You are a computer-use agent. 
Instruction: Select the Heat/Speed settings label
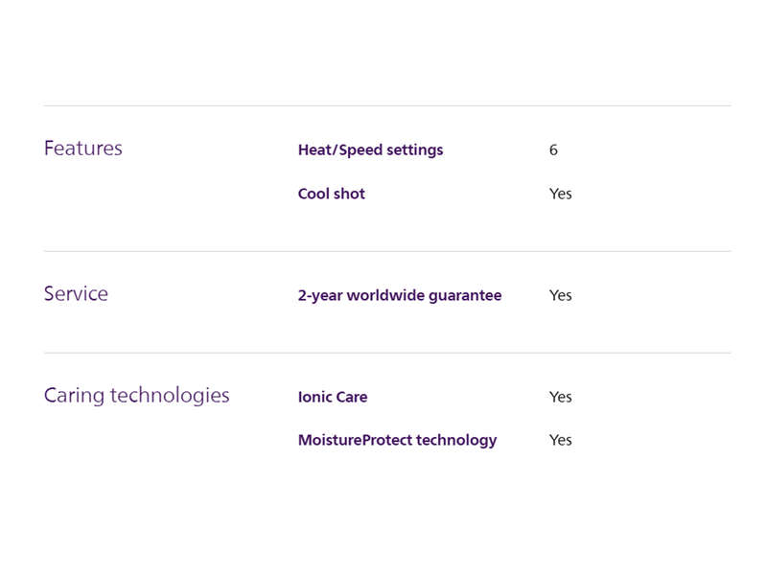[x=370, y=150]
